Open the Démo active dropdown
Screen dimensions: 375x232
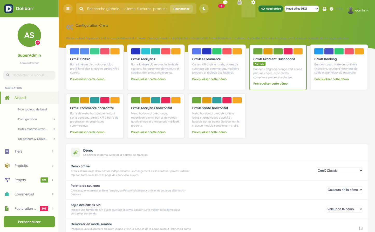pyautogui.click(x=339, y=170)
